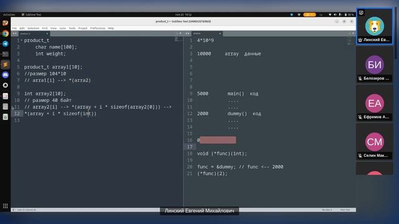The image size is (399, 224).
Task: Open Google Chrome from the dock
Action: [6, 34]
